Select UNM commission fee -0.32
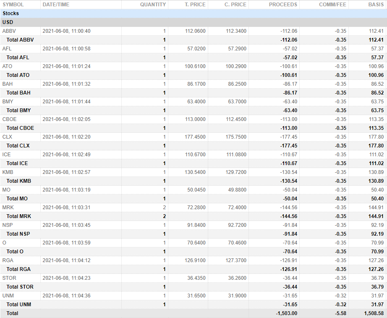387x318 pixels. click(x=340, y=296)
